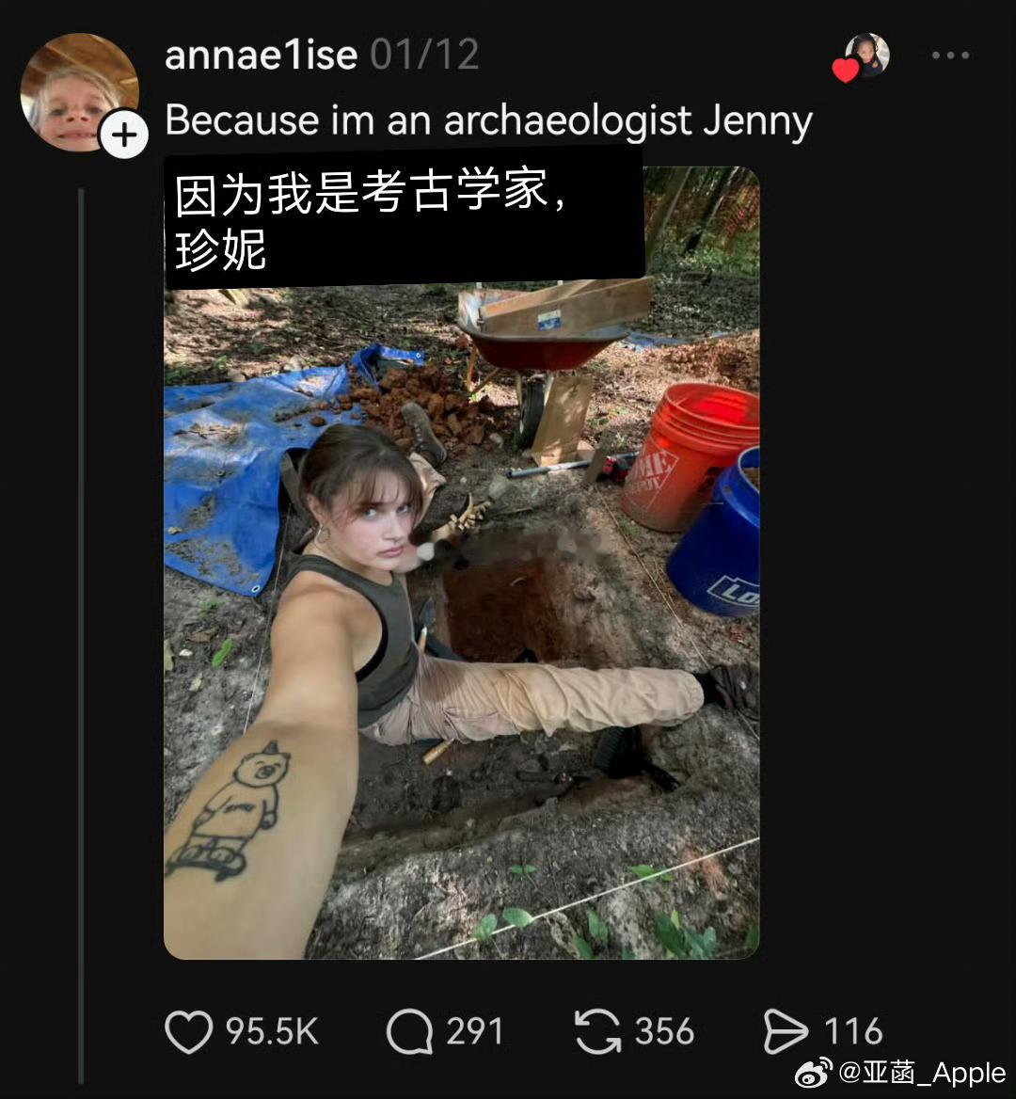
Task: Tap the Chinese translation caption overlay
Action: point(405,218)
